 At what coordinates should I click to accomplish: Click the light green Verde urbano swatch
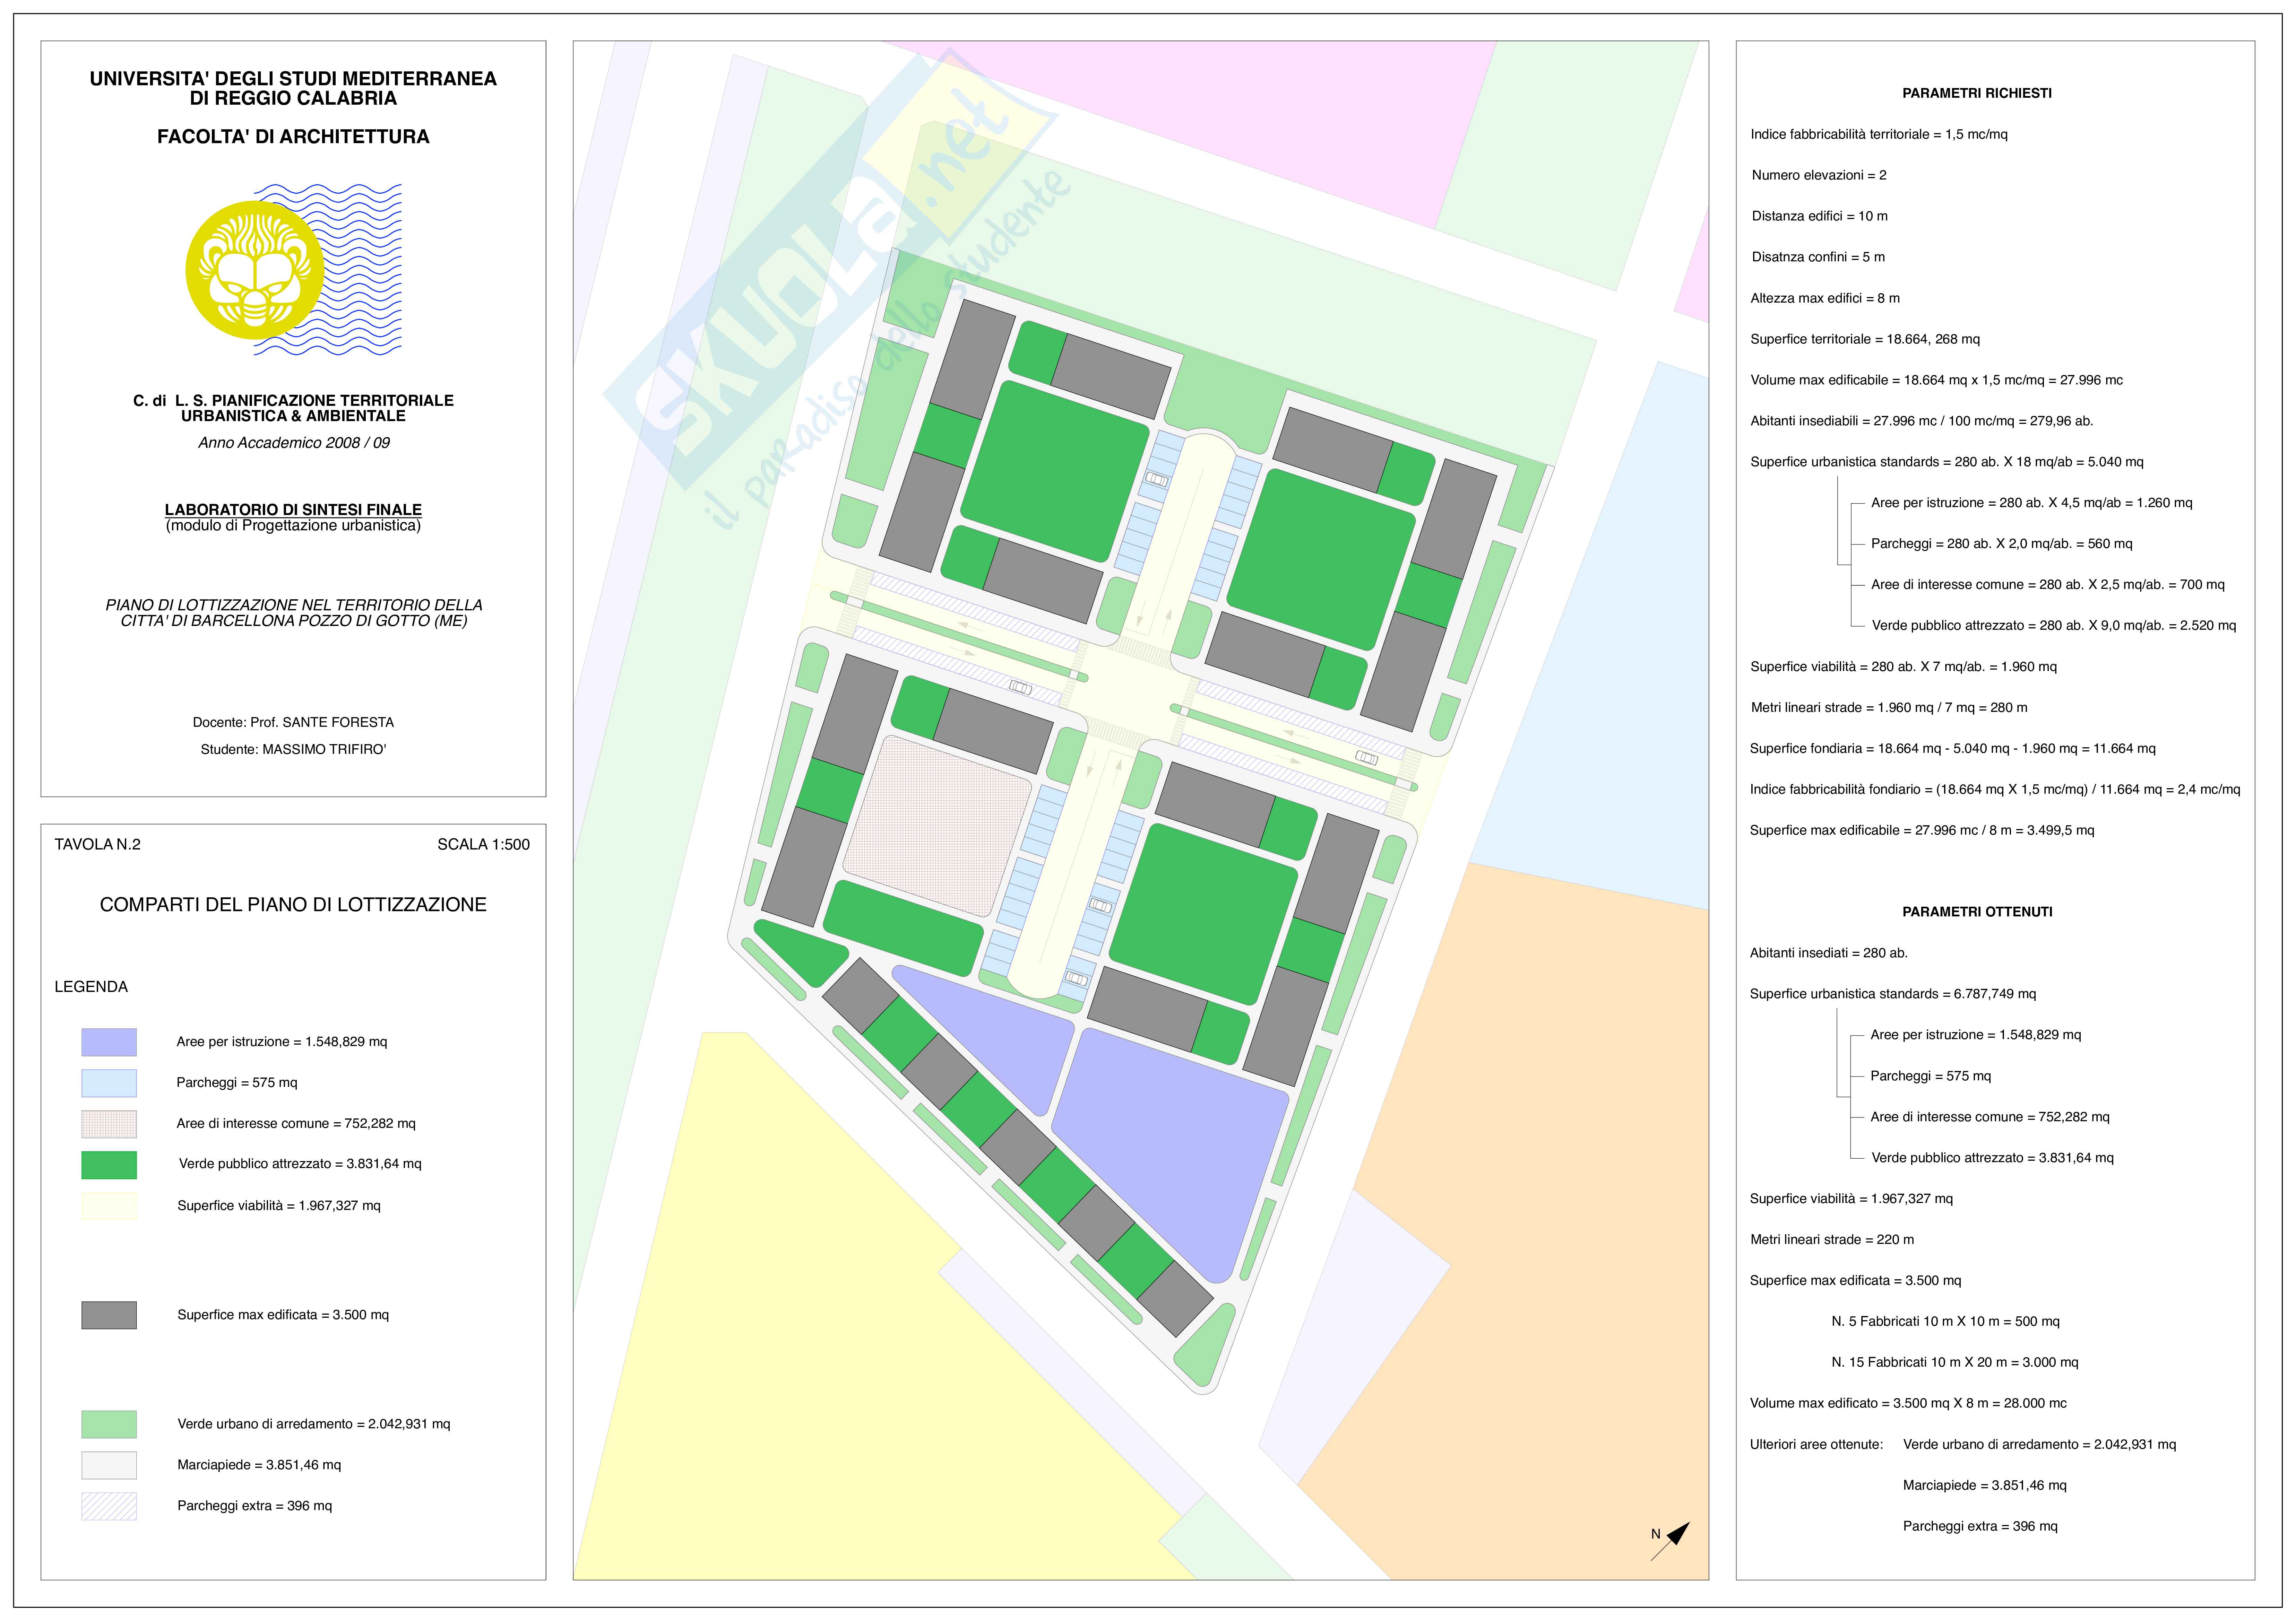(109, 1424)
